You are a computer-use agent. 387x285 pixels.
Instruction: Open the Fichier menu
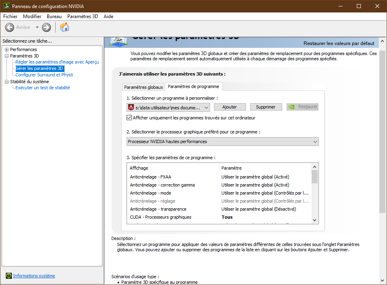coord(10,16)
